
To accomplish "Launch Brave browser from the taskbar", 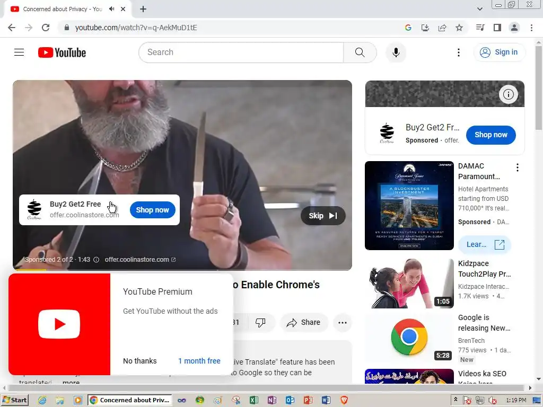I will coord(344,400).
